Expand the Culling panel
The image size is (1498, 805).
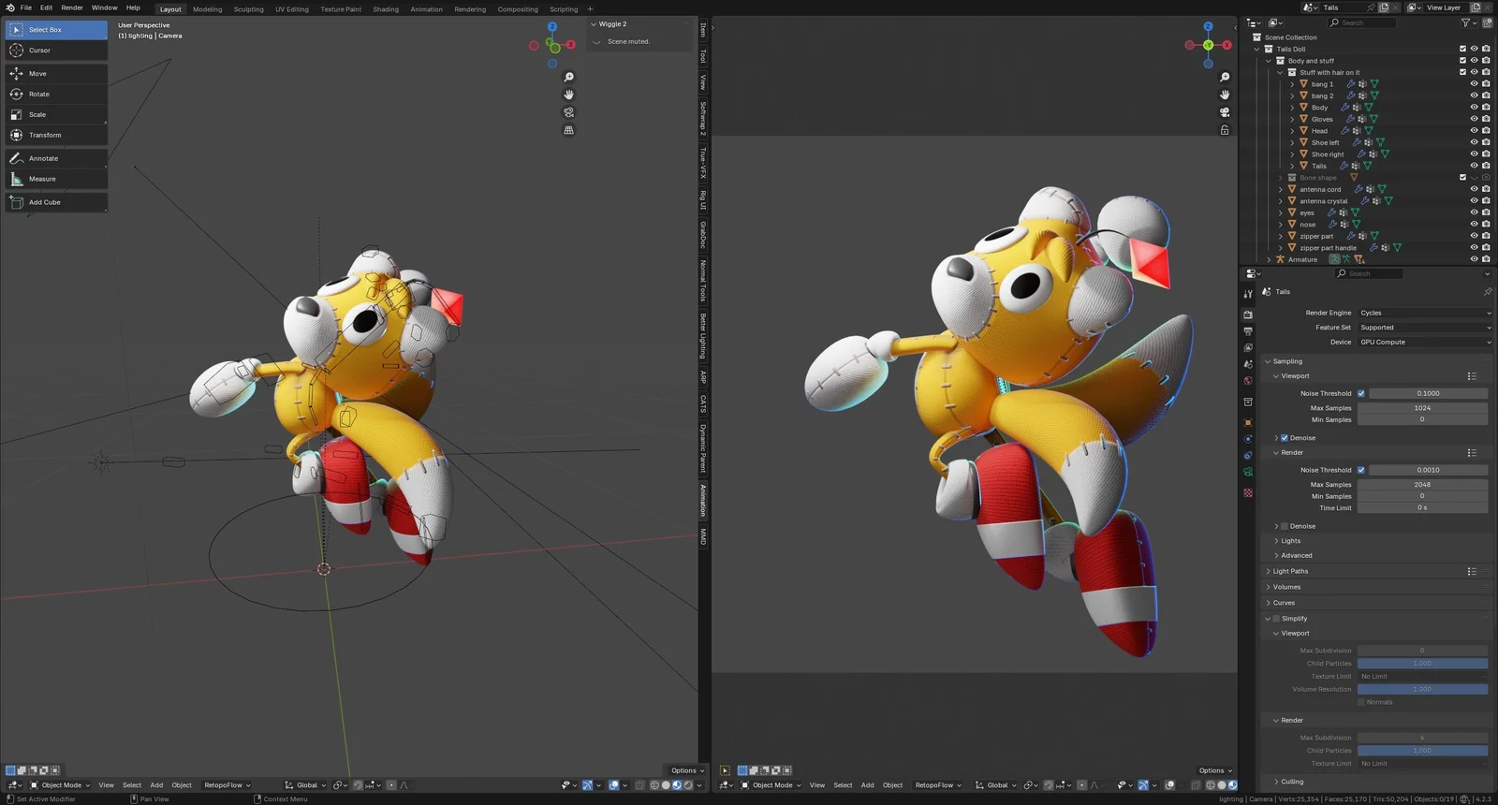coord(1292,782)
